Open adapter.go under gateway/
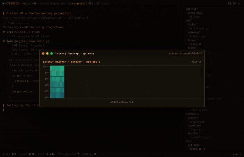244x157 pixels. 197,36
